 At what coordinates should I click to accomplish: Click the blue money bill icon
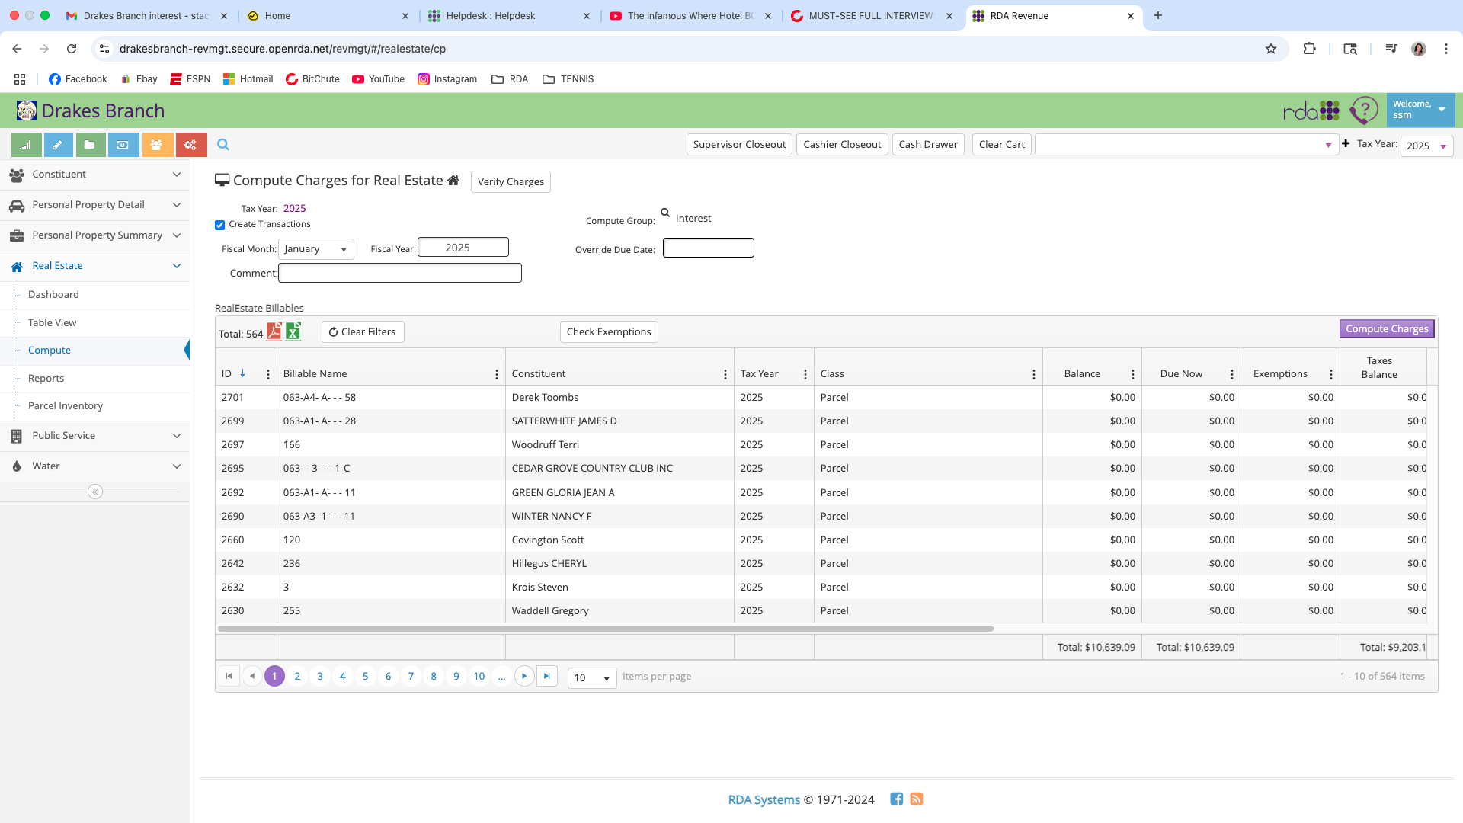click(x=123, y=145)
